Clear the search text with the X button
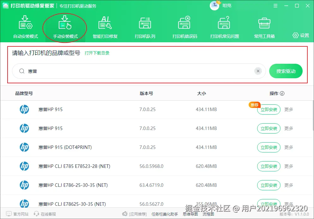Screen dimensions: 314x219 [258, 71]
